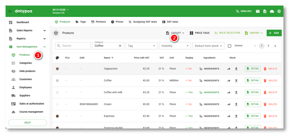Open the Visibility filter dropdown
Screen dimensions: 289x134
coord(175,46)
